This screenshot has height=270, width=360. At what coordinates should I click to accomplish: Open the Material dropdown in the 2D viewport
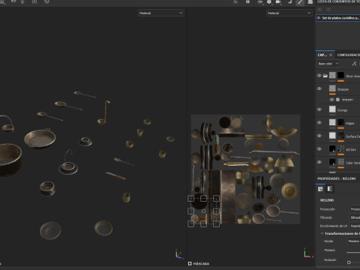click(x=289, y=13)
